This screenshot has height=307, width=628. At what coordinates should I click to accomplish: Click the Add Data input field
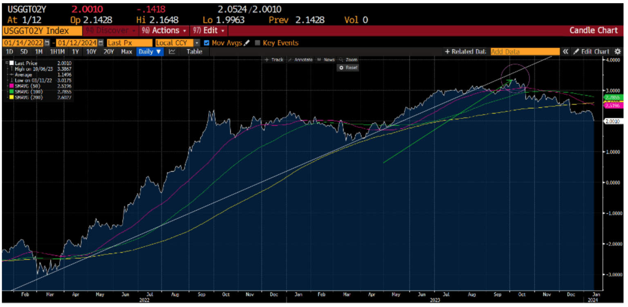pyautogui.click(x=525, y=52)
